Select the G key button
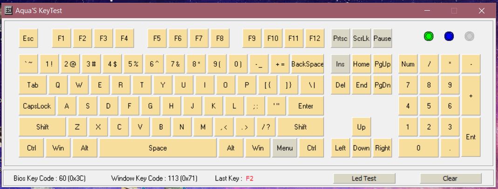 [x=150, y=106]
